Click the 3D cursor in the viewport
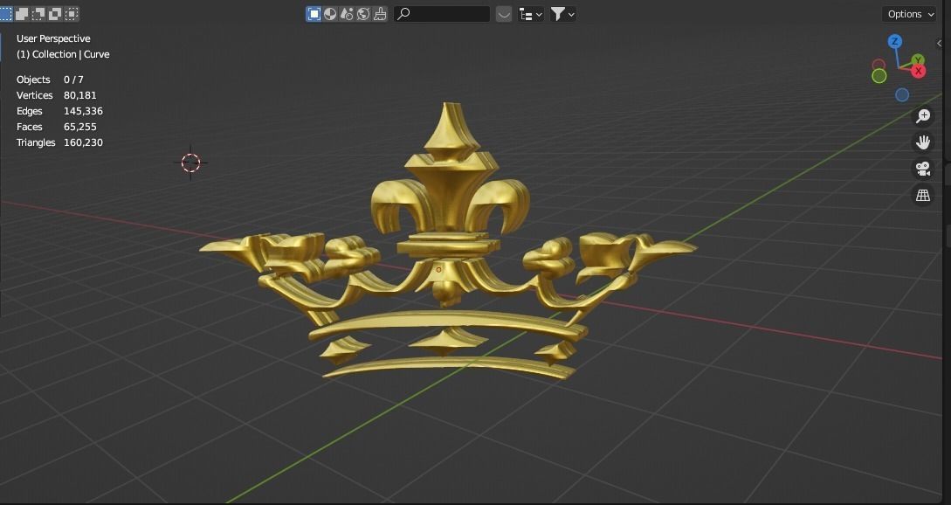951x505 pixels. (190, 163)
